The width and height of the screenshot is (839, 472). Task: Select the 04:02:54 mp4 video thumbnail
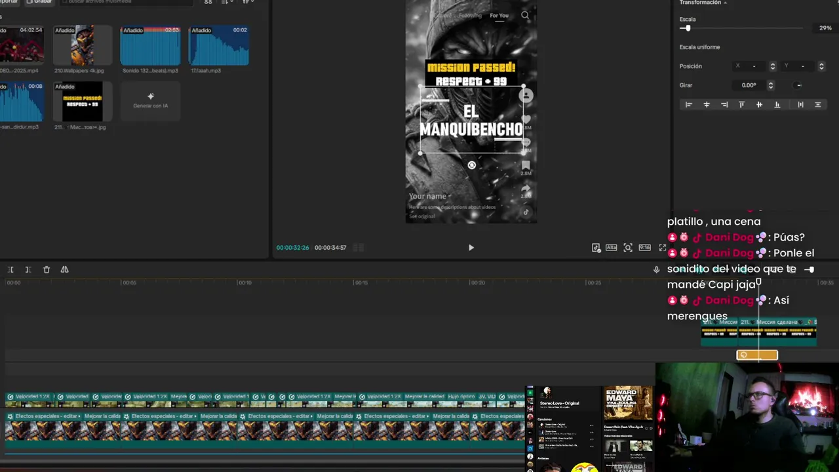pyautogui.click(x=22, y=45)
